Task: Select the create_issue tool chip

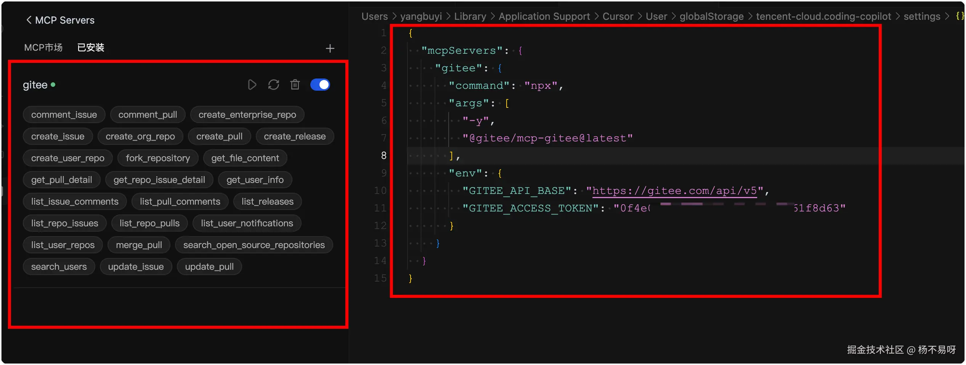Action: [x=58, y=136]
